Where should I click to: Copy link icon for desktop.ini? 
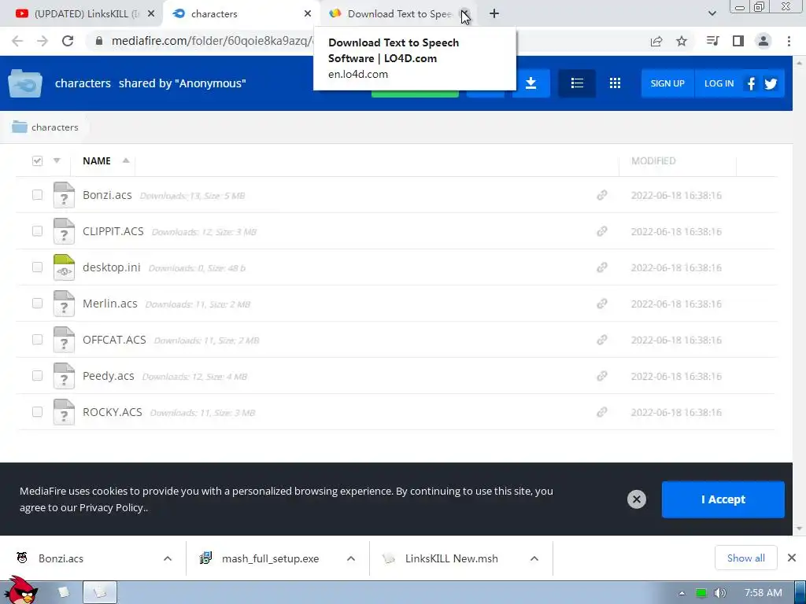click(602, 267)
